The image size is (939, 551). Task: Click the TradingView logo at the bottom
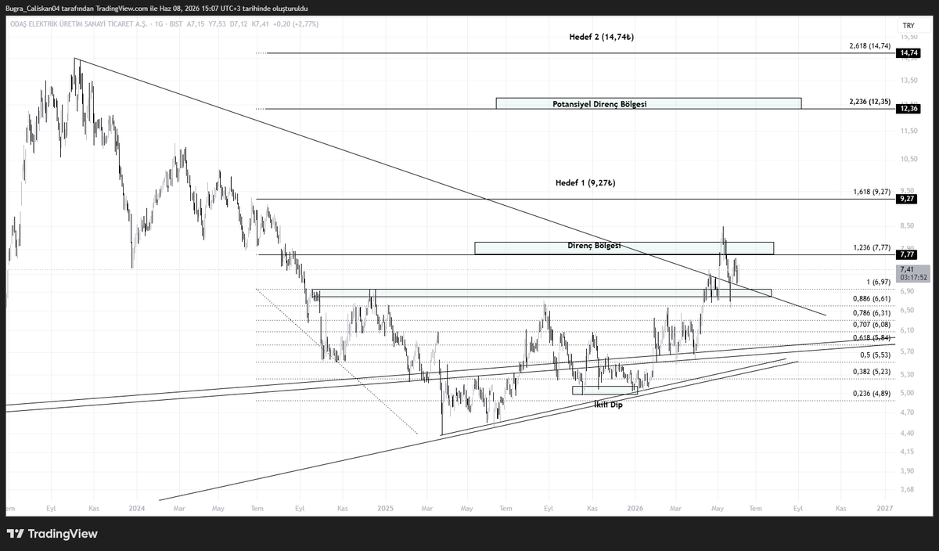[x=52, y=534]
